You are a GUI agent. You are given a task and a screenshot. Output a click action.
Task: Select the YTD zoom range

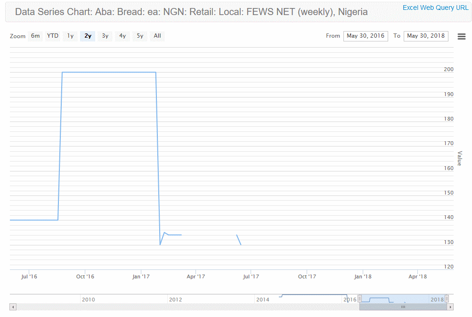point(53,36)
